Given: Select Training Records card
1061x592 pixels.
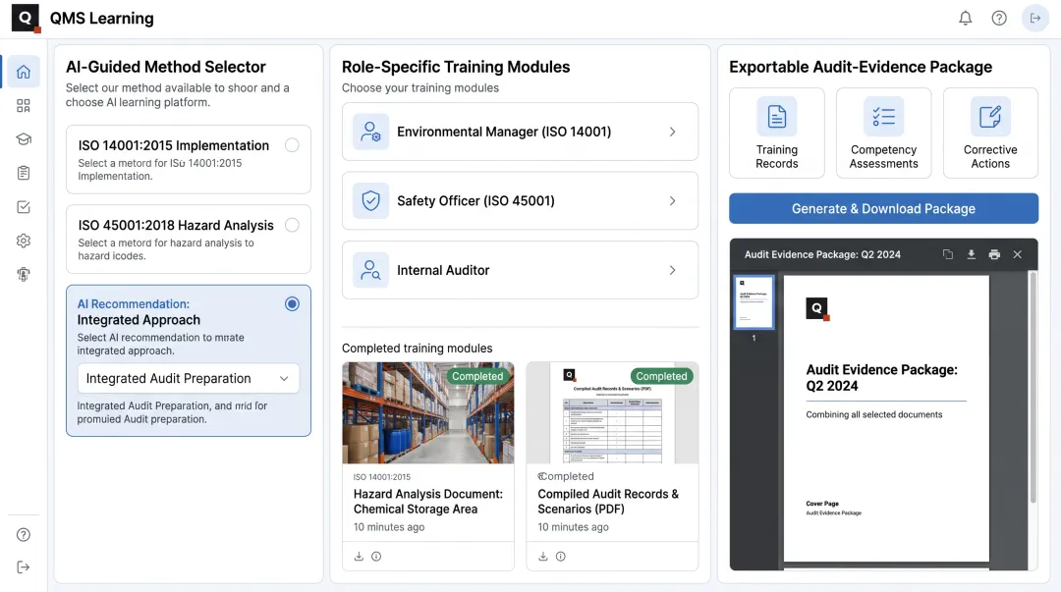Looking at the screenshot, I should click(777, 134).
